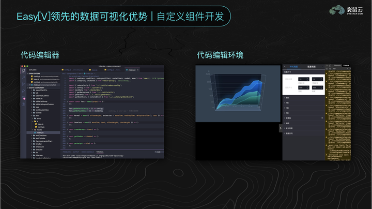The width and height of the screenshot is (372, 209).
Task: Toggle visibility eye on the 背景板 row
Action: [322, 118]
